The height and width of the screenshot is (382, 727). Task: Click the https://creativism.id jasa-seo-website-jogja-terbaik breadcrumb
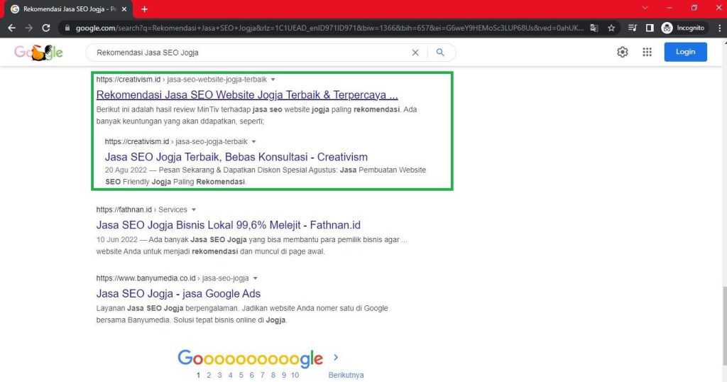181,80
